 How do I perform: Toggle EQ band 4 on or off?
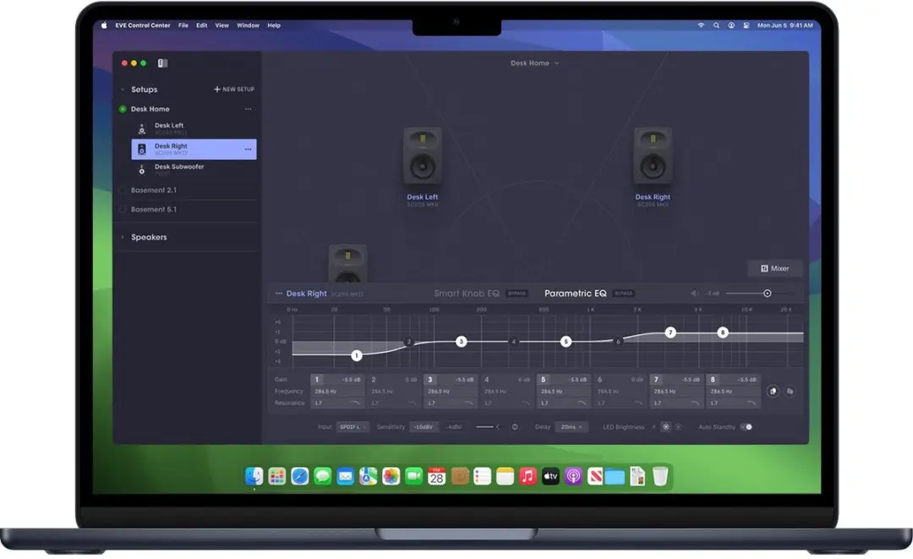click(487, 379)
